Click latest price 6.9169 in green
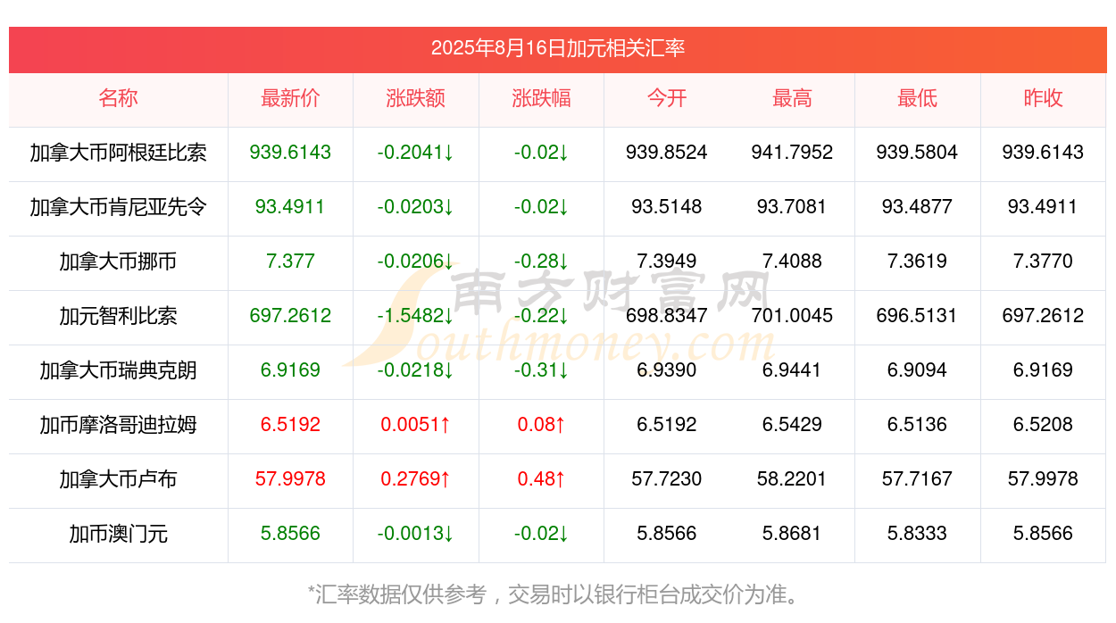The image size is (1116, 623). 290,370
